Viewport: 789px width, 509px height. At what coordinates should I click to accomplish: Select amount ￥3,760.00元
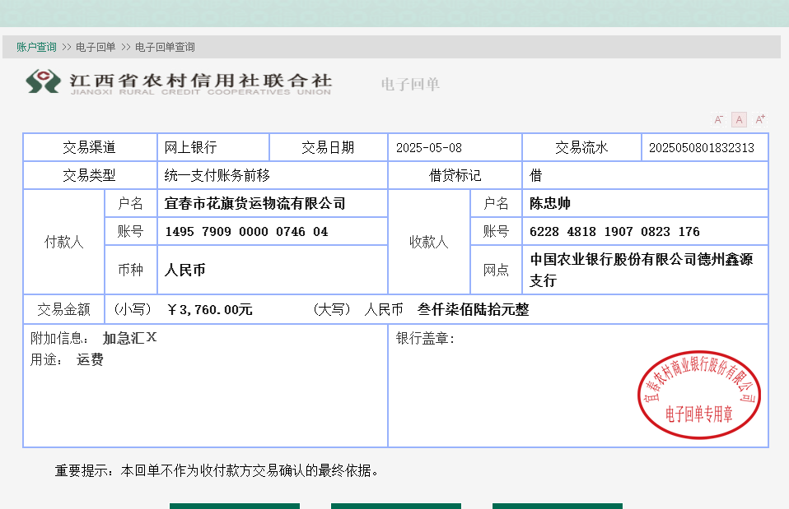[x=209, y=309]
